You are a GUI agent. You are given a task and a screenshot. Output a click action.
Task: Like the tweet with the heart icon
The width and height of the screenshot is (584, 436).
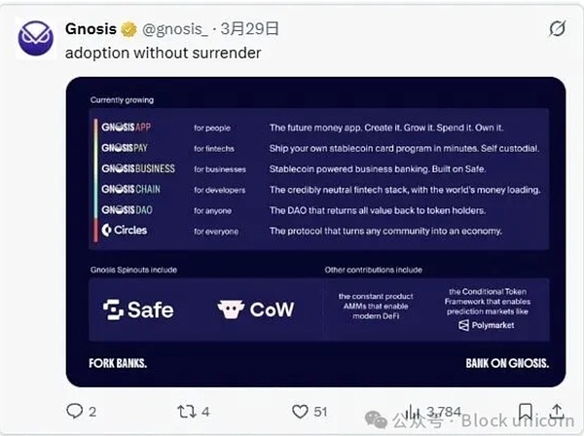tap(300, 412)
